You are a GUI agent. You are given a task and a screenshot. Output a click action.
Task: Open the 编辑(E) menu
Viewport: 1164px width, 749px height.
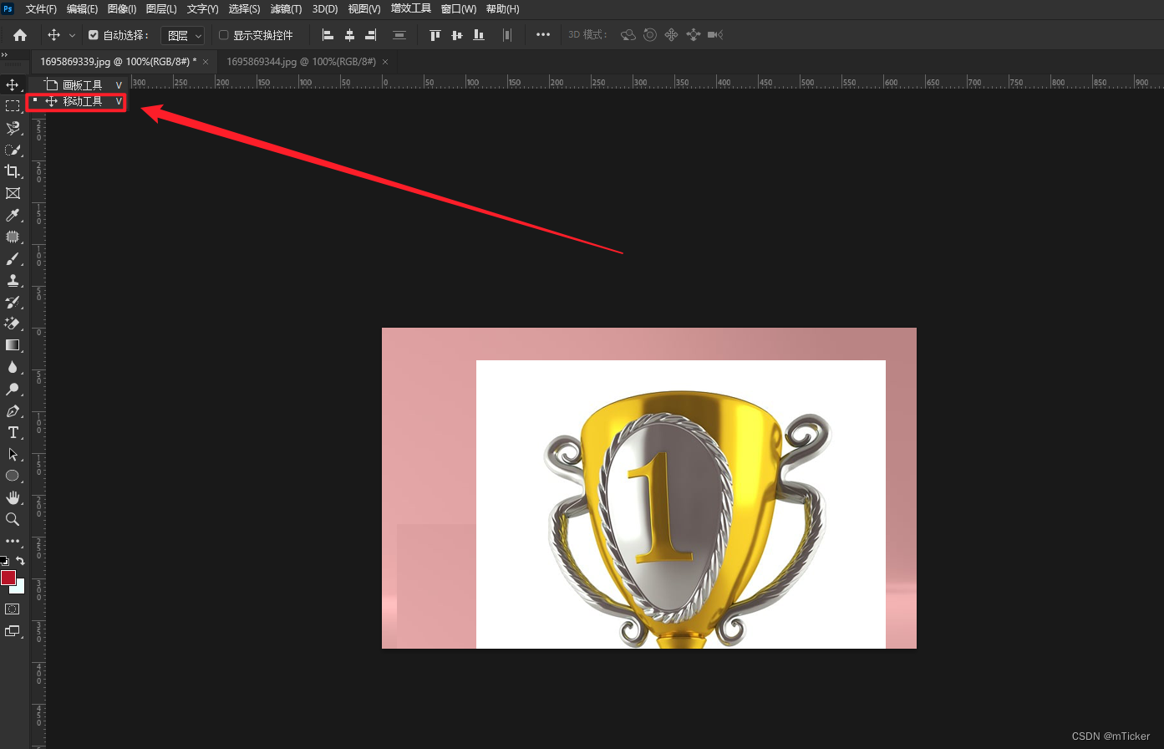pyautogui.click(x=82, y=9)
